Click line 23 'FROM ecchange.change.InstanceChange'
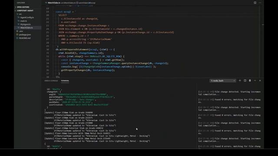The image size is (278, 156). 84,26
